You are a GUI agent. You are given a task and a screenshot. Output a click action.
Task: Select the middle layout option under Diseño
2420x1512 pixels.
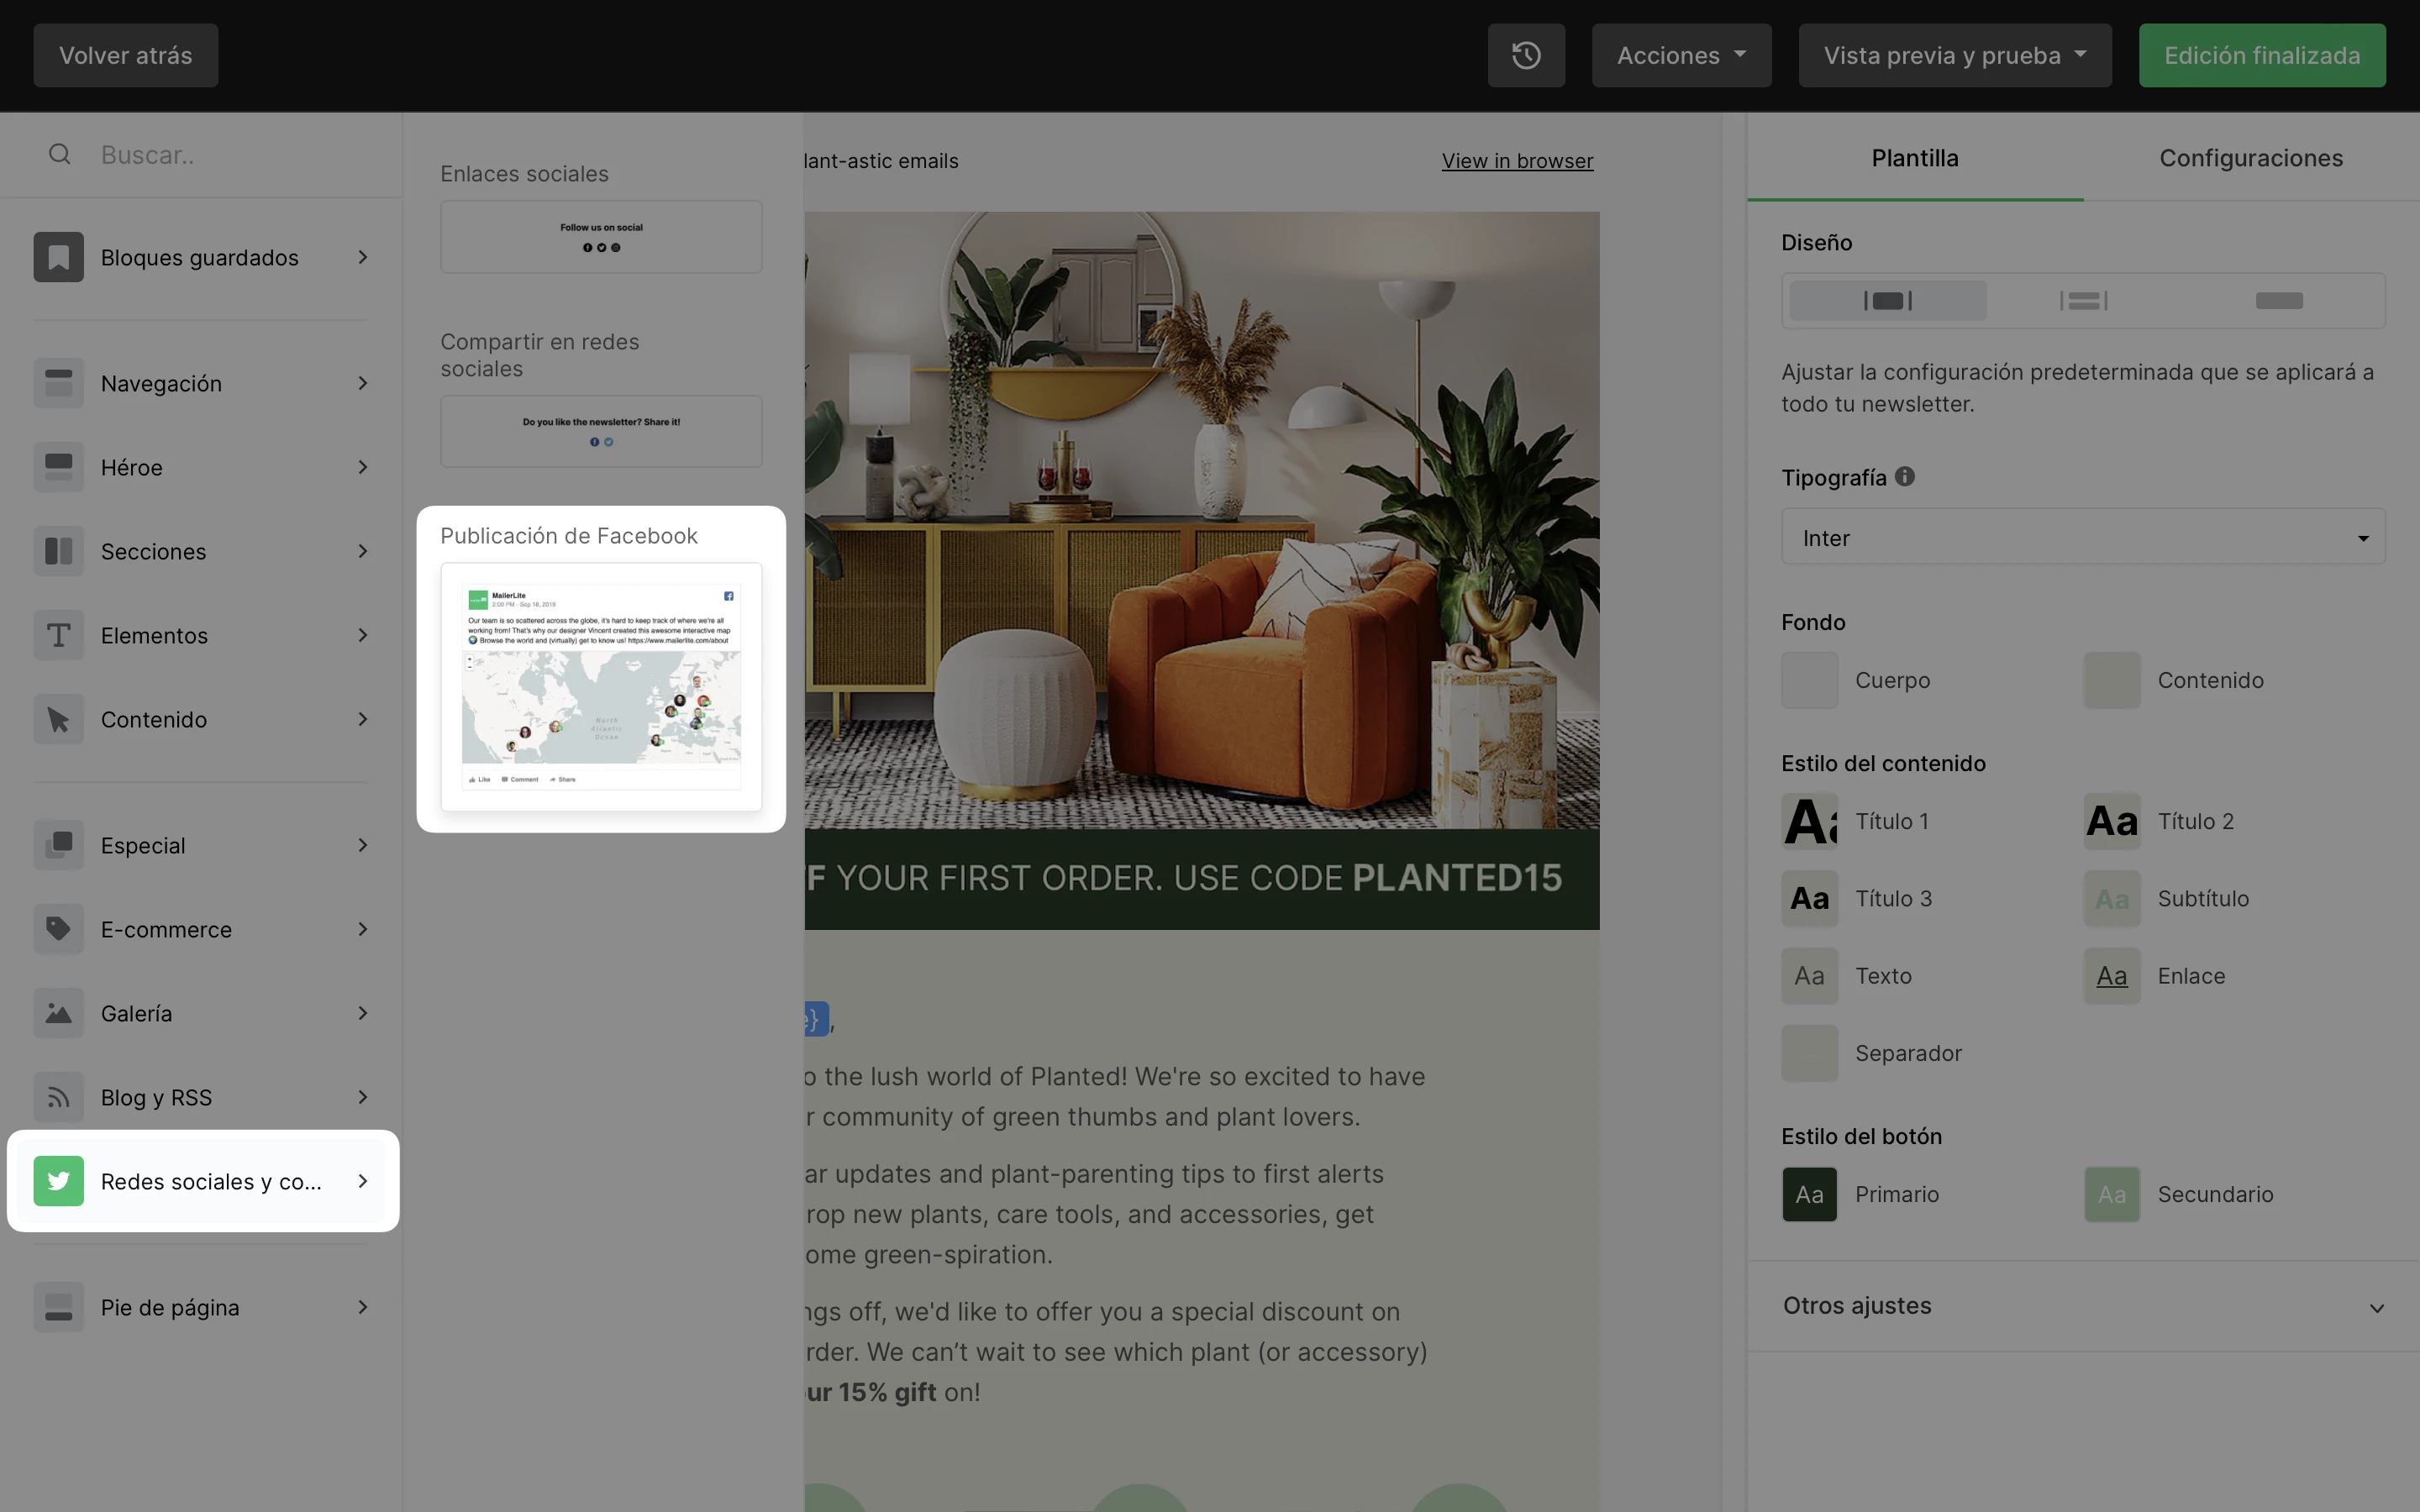point(2083,301)
